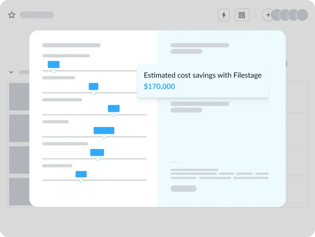Expand the chevron beside the background list
Image resolution: width=315 pixels, height=237 pixels.
[x=11, y=72]
